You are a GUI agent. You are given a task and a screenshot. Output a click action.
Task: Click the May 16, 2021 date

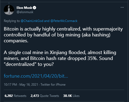point(29,85)
